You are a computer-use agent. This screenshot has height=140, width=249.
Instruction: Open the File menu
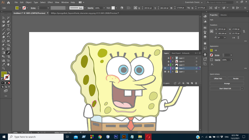[x=16, y=2]
